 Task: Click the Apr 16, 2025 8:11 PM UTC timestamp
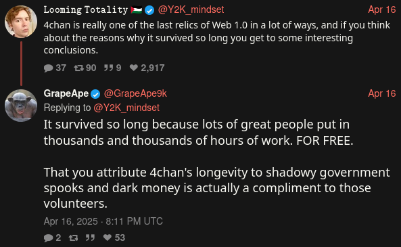coord(103,221)
